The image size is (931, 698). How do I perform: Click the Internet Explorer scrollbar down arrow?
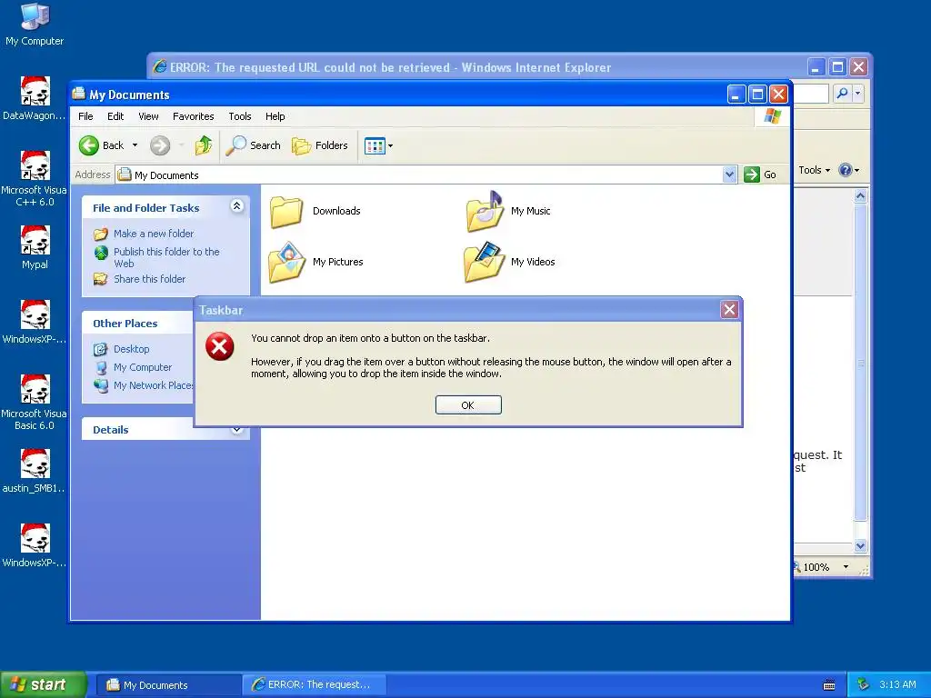coord(860,545)
